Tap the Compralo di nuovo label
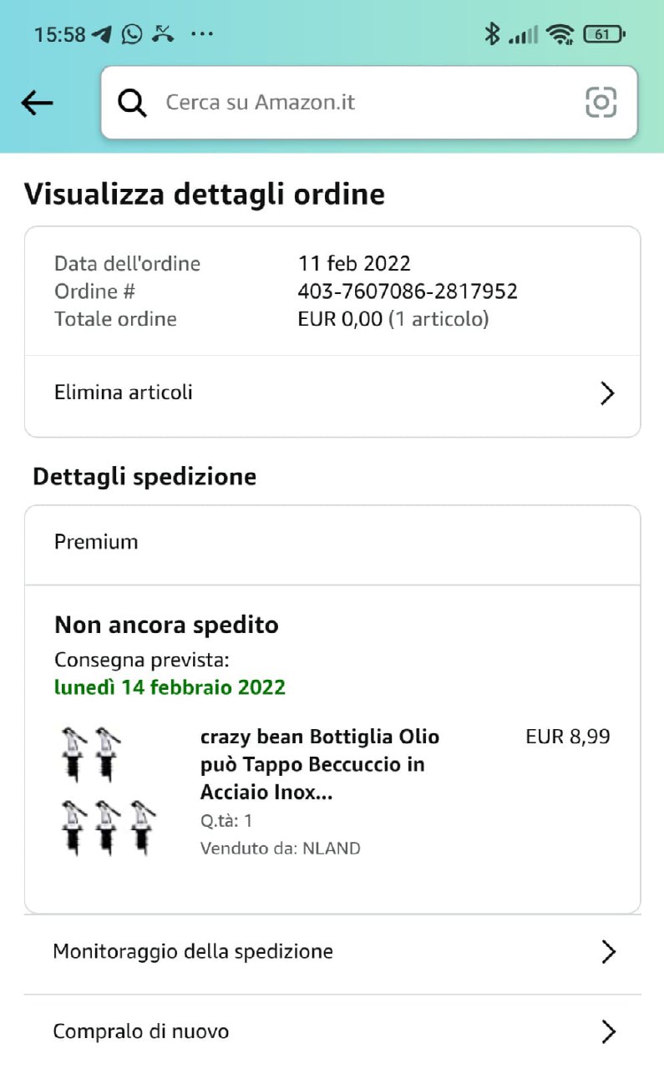 click(140, 1031)
